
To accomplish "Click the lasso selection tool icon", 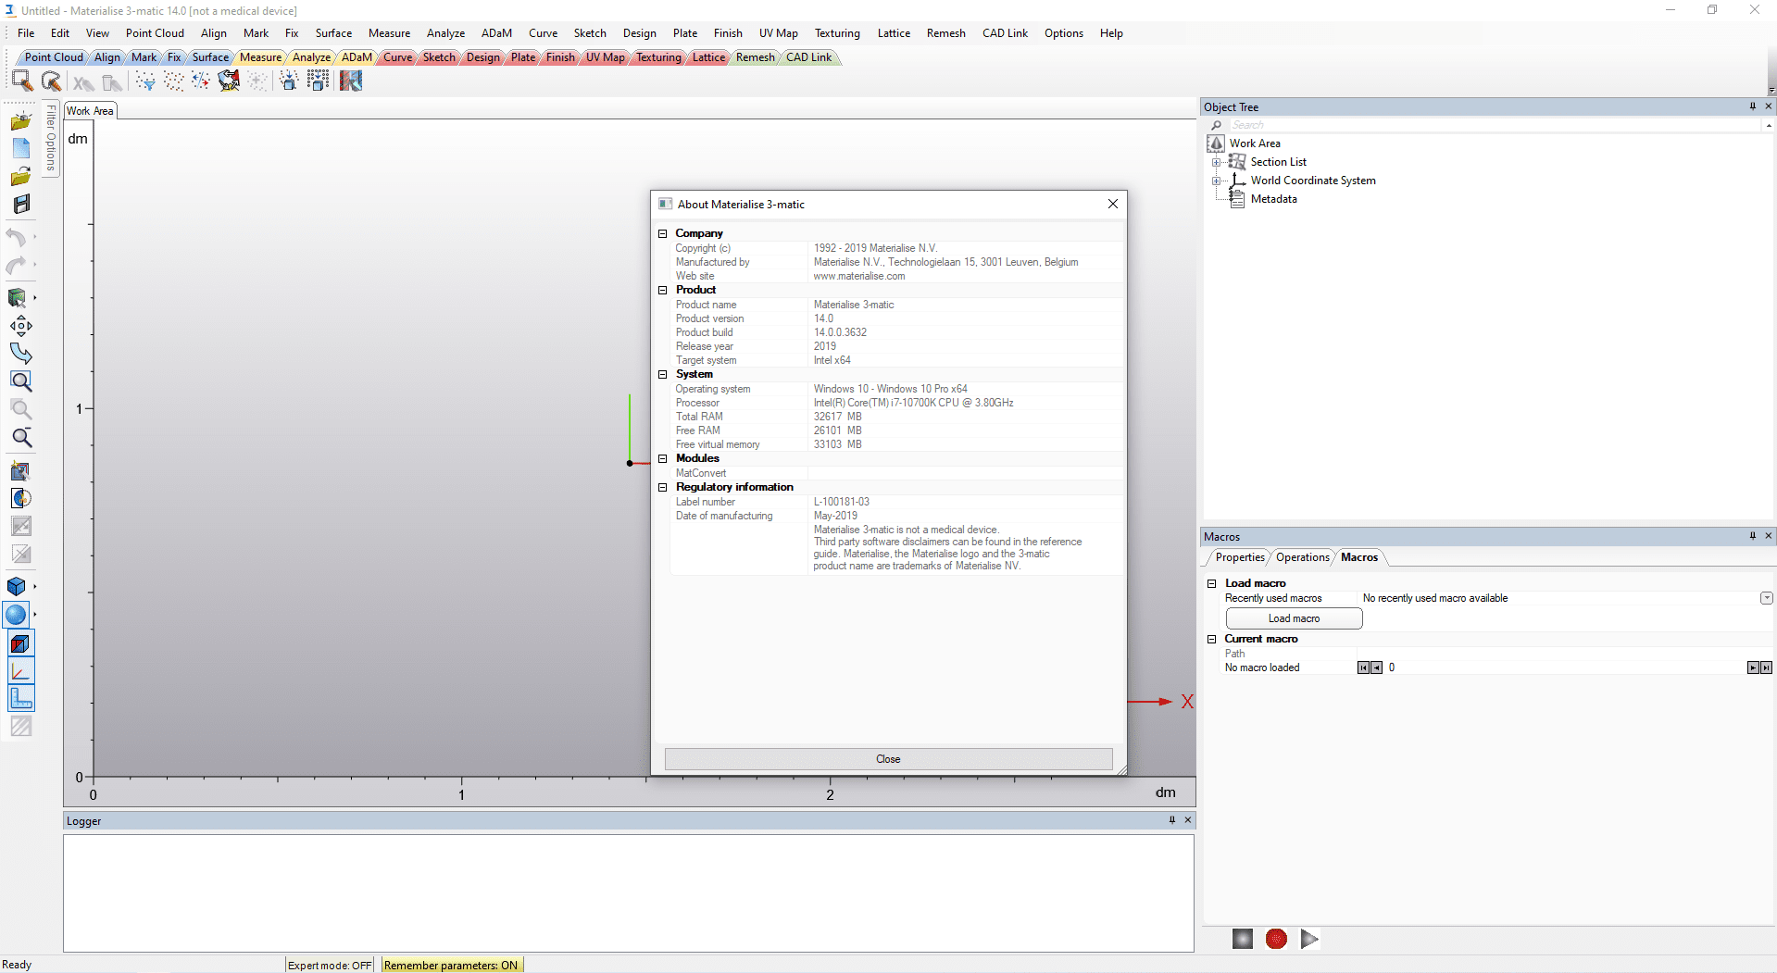I will click(51, 81).
